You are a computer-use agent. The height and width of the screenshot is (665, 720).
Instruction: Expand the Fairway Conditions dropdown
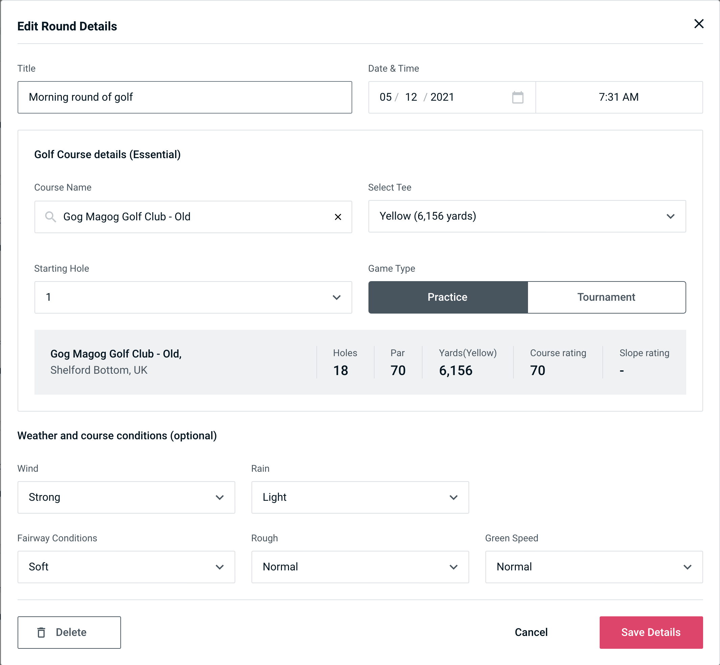tap(127, 567)
